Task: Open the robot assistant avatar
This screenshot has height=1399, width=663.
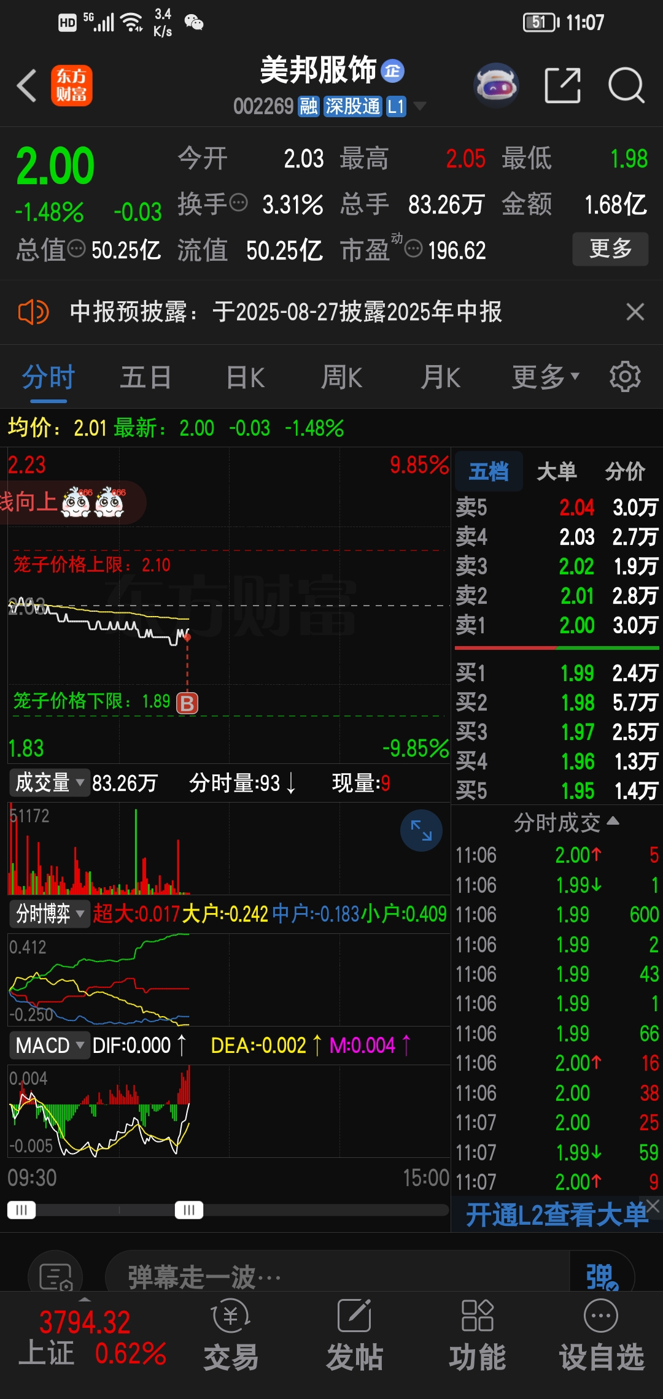Action: [496, 85]
